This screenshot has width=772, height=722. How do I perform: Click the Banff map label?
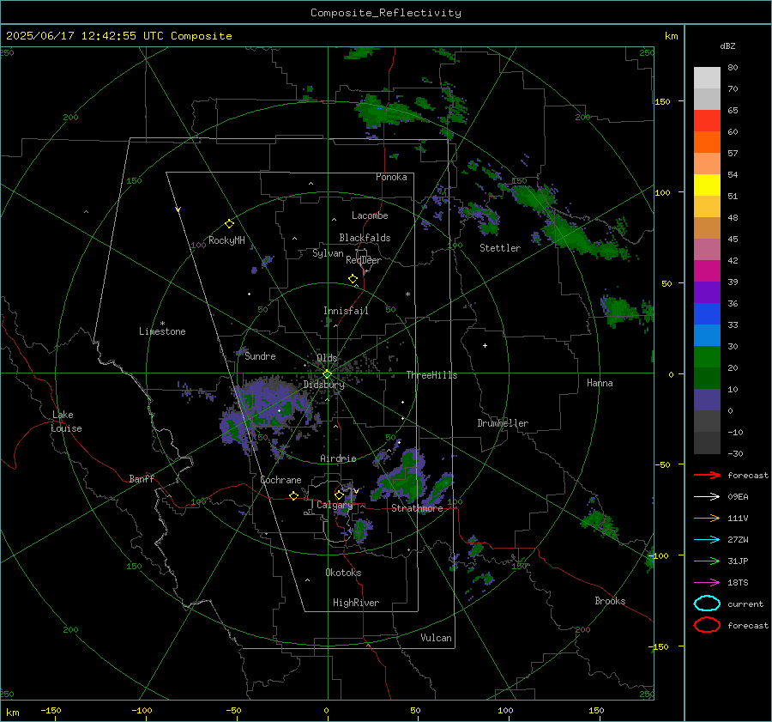[142, 478]
